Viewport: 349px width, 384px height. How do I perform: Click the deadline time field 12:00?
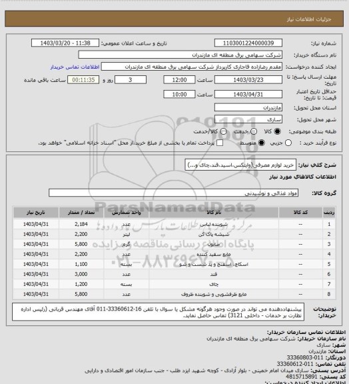179,80
